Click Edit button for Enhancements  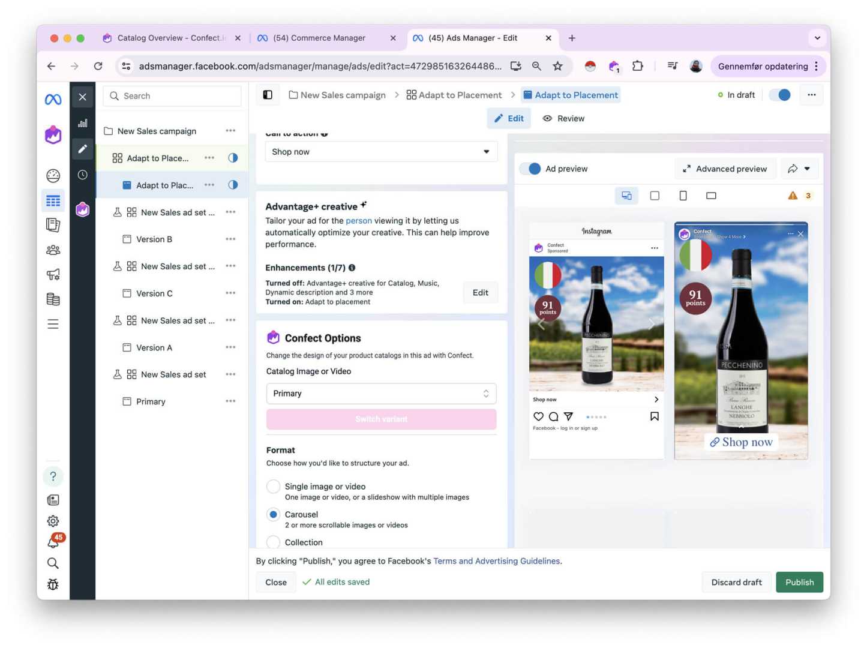pyautogui.click(x=480, y=293)
